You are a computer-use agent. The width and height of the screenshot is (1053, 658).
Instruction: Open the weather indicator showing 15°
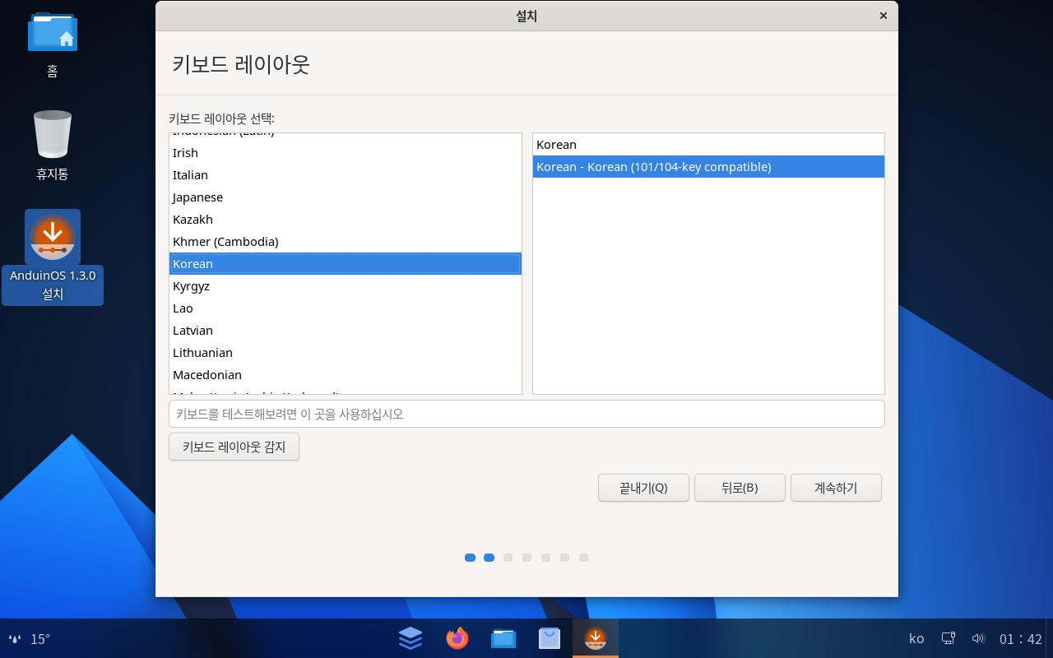[x=30, y=639]
